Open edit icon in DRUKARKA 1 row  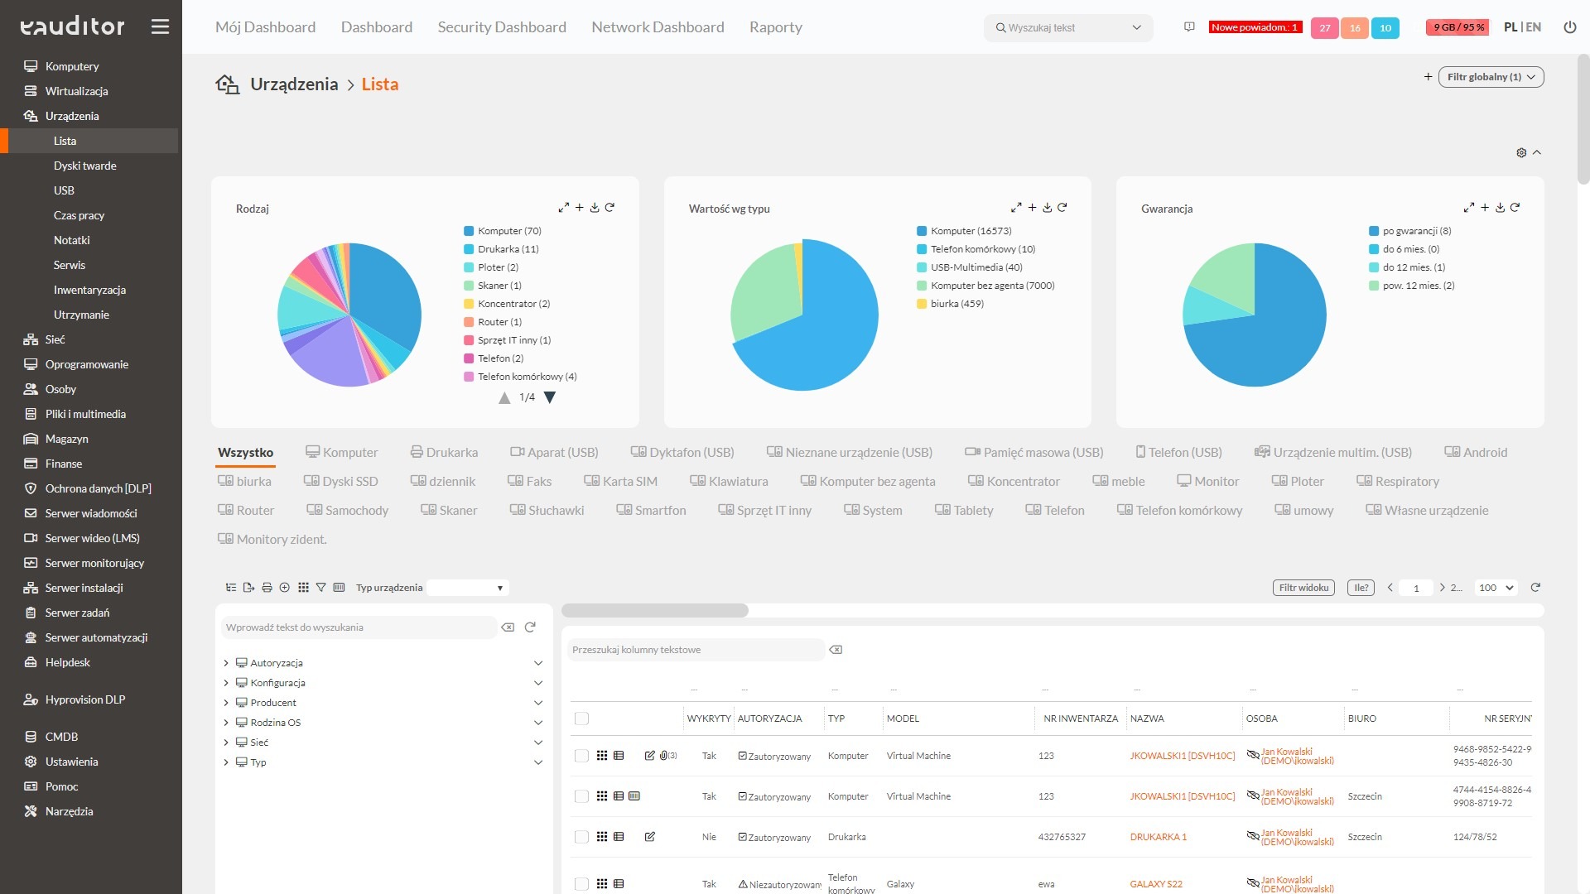pos(650,837)
